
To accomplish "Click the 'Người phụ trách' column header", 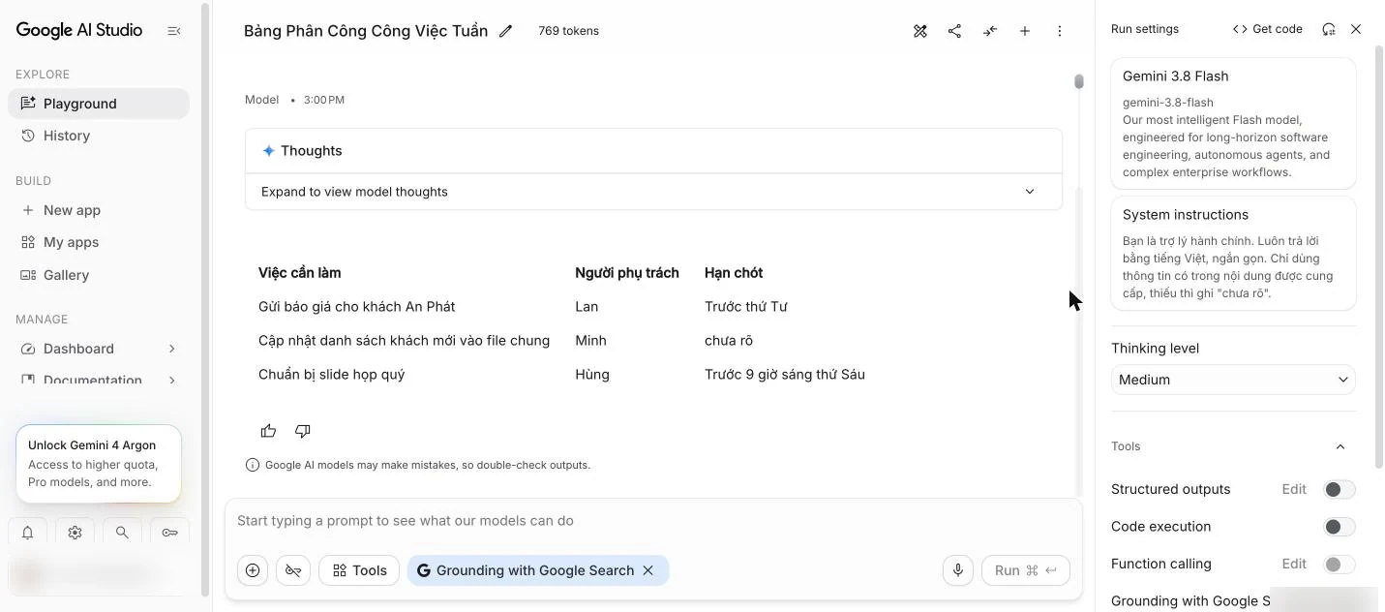I will [x=627, y=273].
